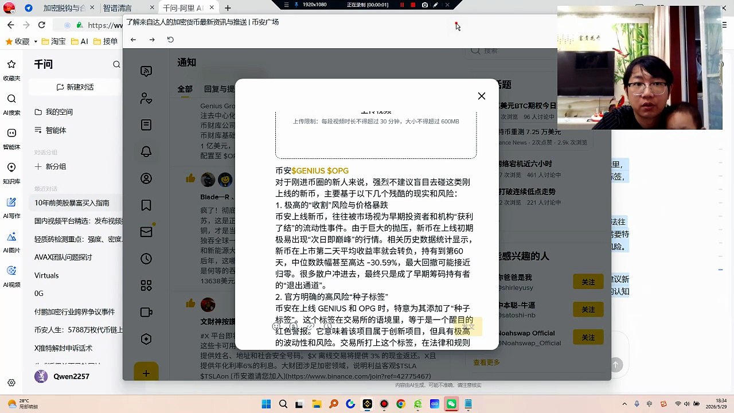Open a new browser tab with plus

228,8
